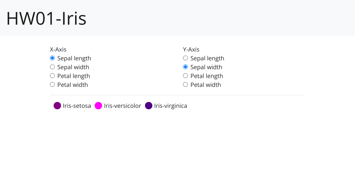Click the indigo Iris-virginica legend circle
This screenshot has width=355, height=184.
[149, 106]
